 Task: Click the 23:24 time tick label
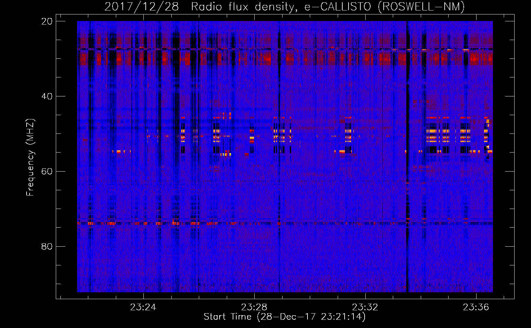pyautogui.click(x=143, y=307)
